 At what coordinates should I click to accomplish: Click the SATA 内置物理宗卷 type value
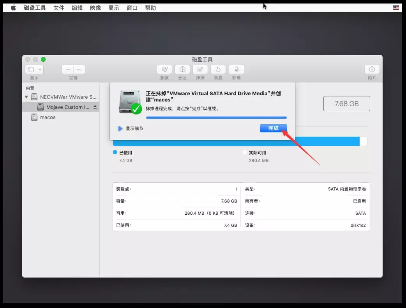point(347,189)
